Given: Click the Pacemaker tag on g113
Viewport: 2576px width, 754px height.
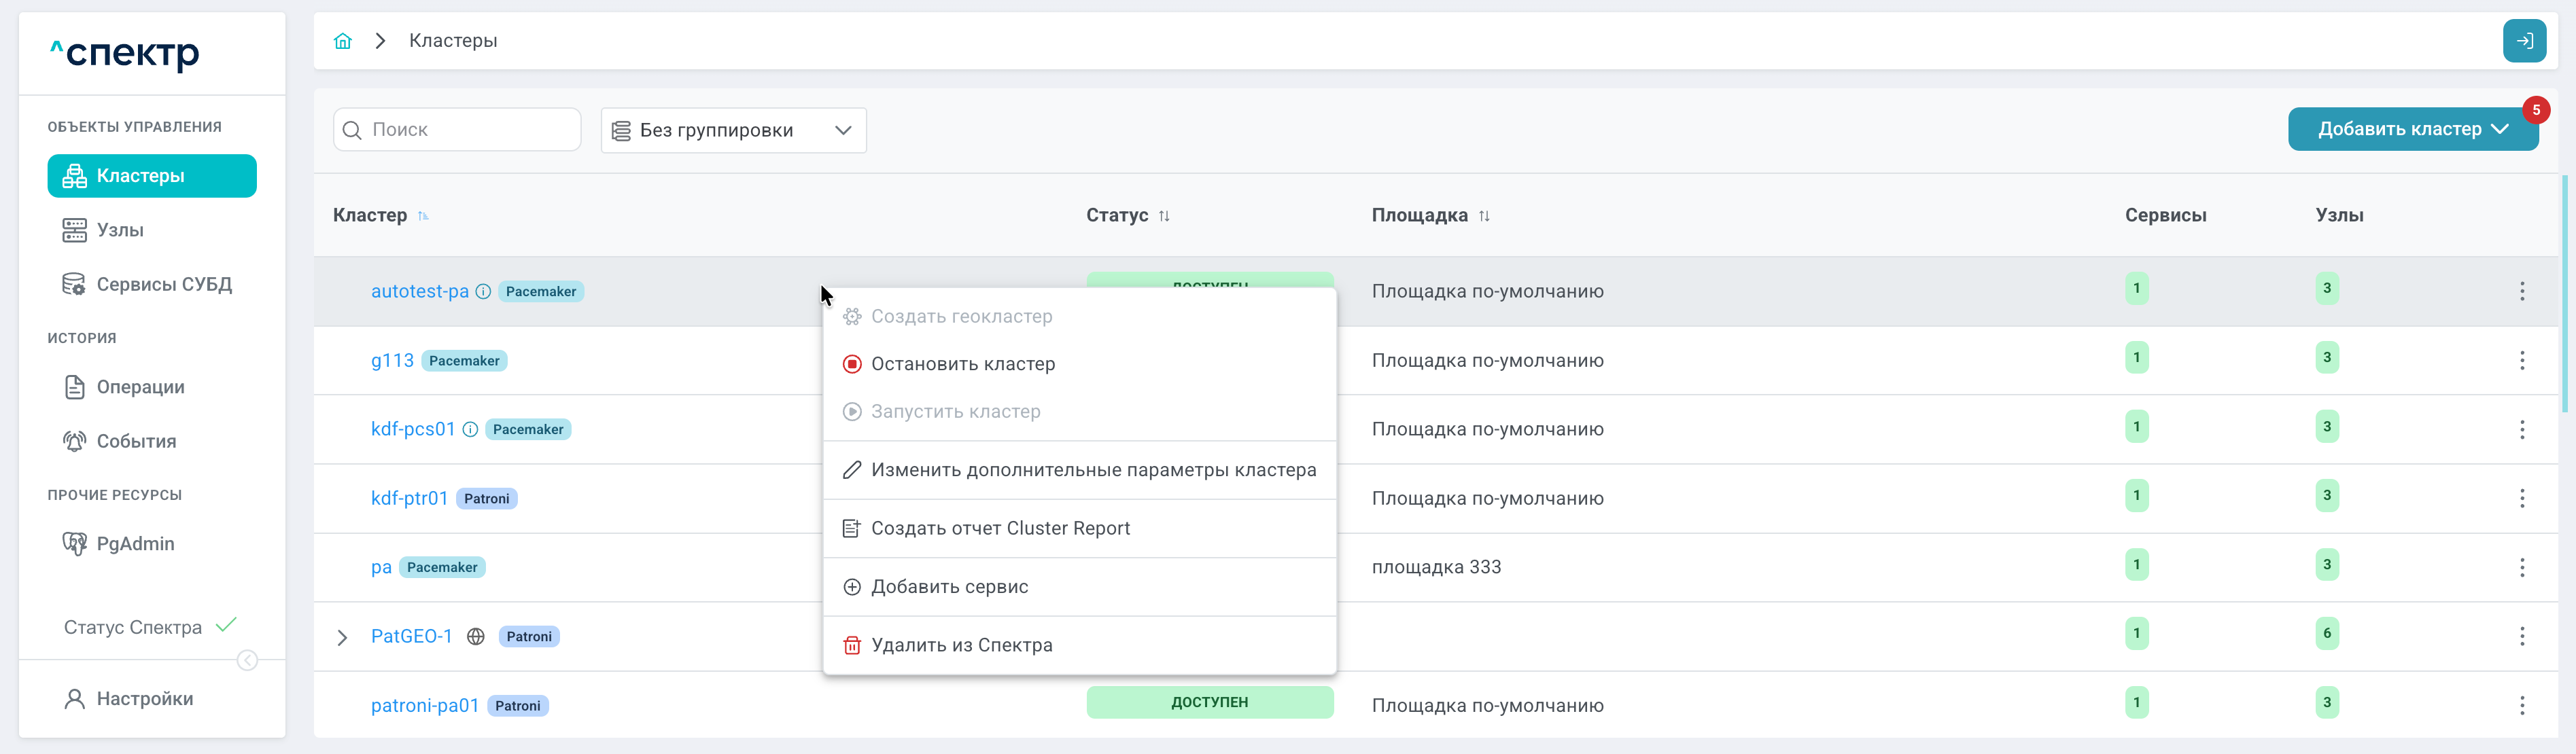Looking at the screenshot, I should pyautogui.click(x=464, y=361).
